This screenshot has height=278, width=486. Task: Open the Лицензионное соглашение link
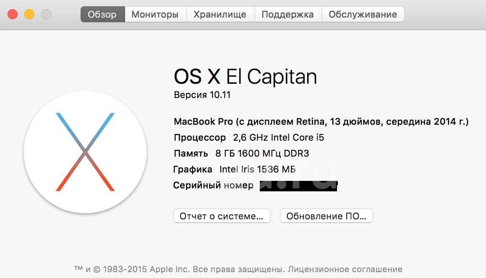click(345, 269)
